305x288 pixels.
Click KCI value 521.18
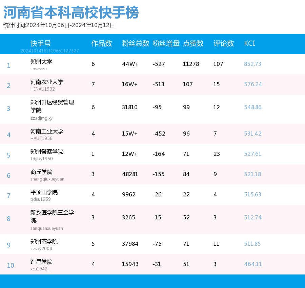click(x=252, y=174)
